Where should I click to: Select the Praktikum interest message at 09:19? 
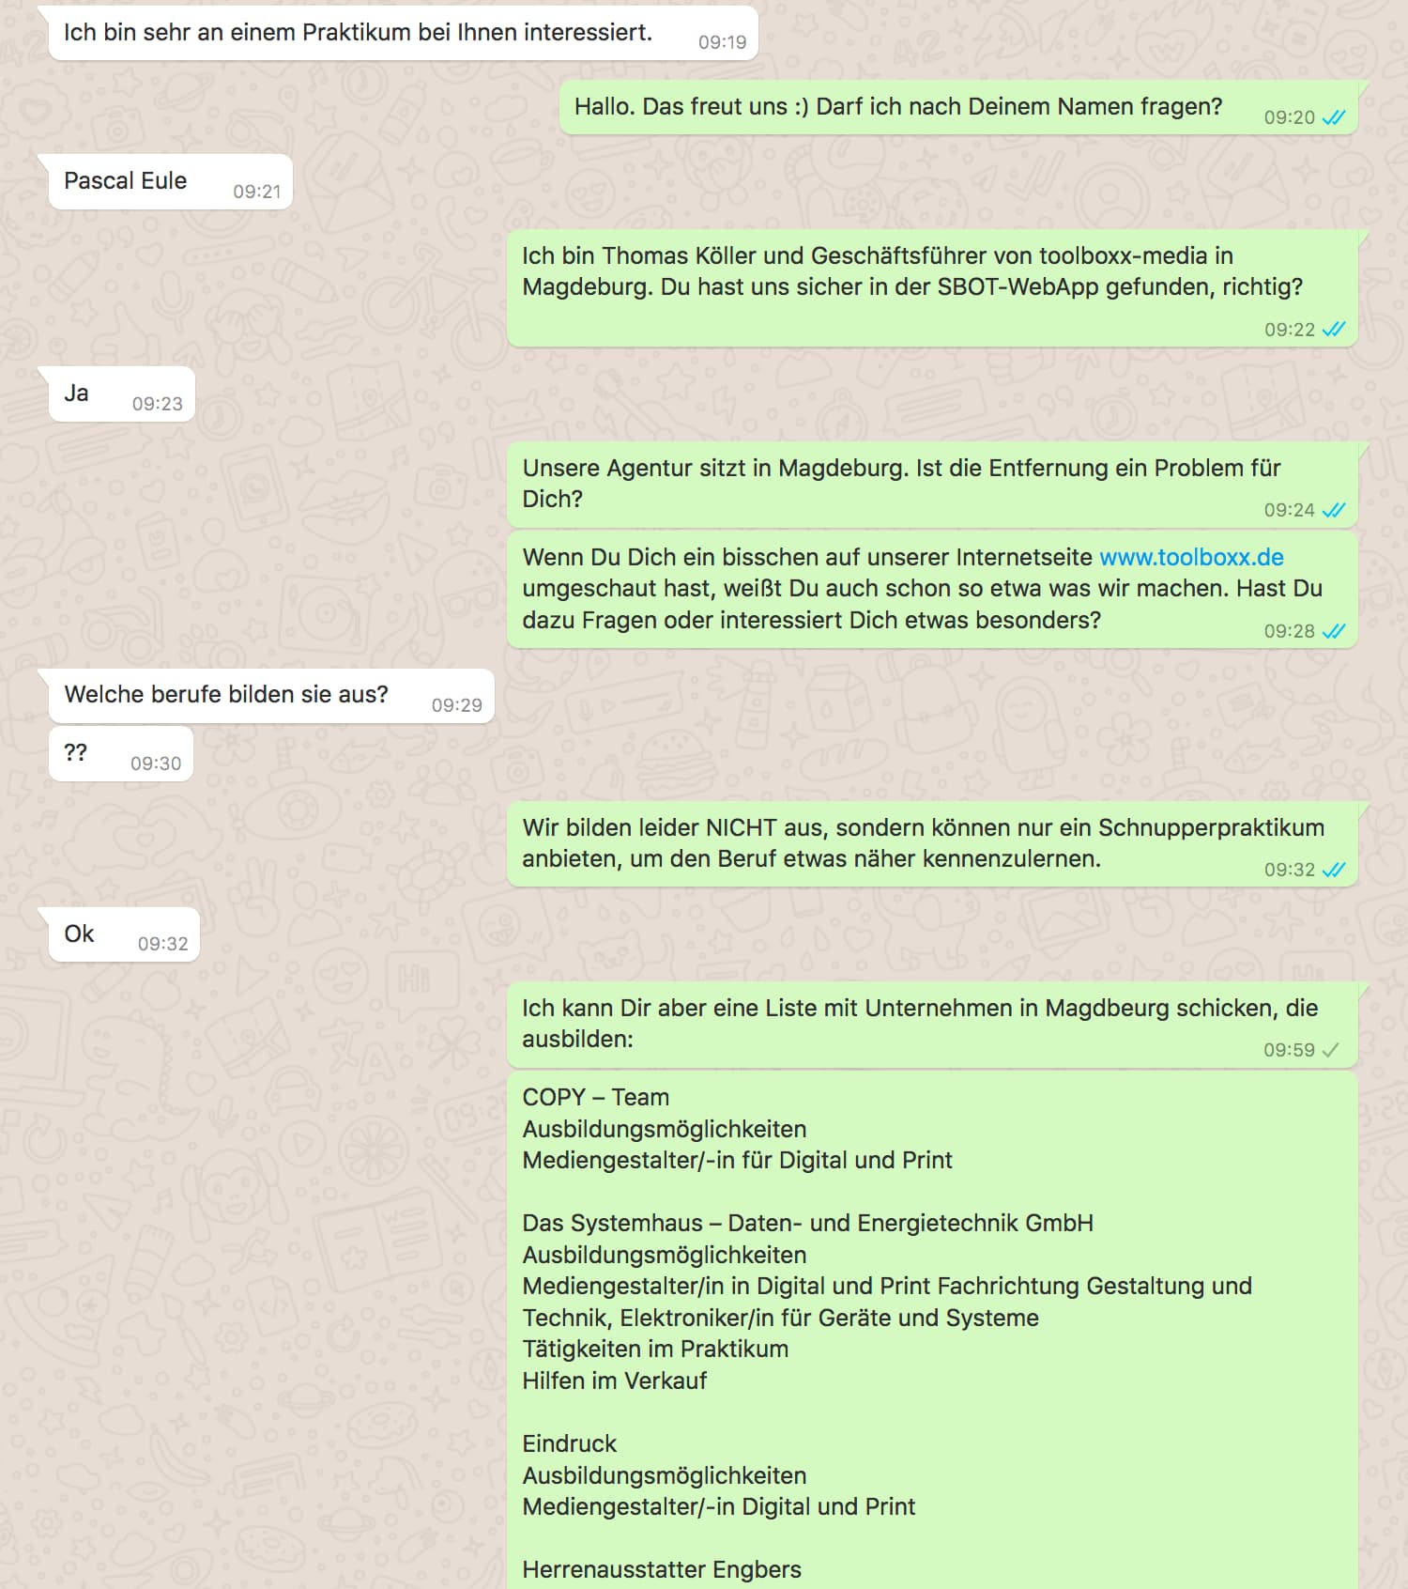click(403, 33)
